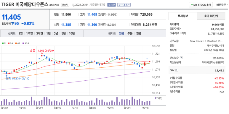Click the help icon next to 펀드보수

pos(181,58)
